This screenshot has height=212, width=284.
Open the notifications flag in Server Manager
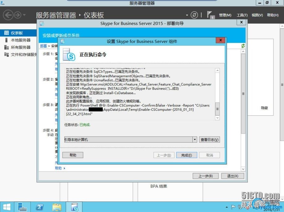point(210,15)
